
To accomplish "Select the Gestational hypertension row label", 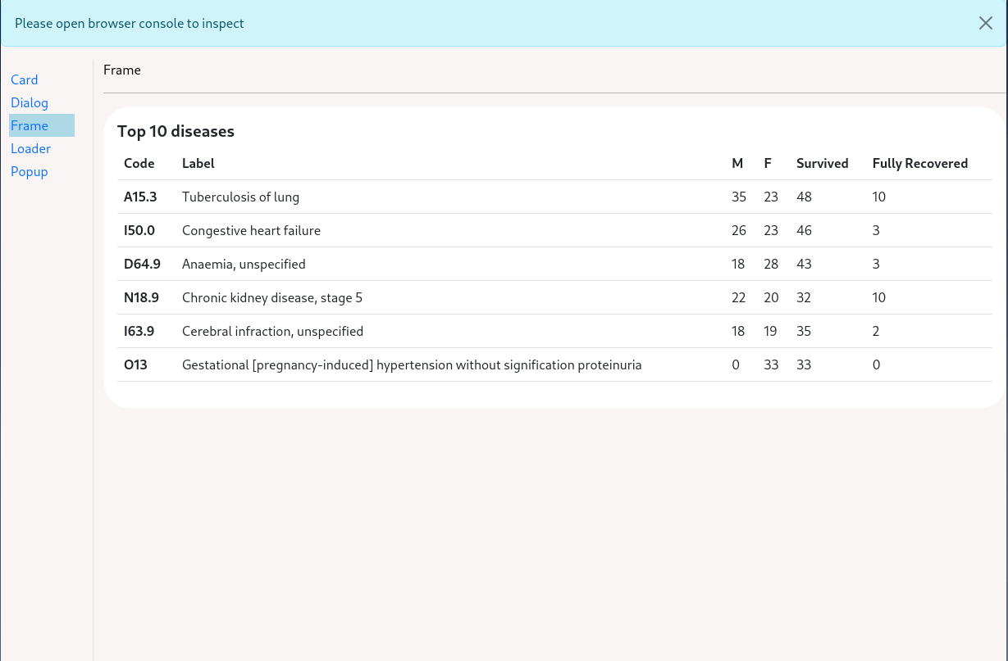I will tap(412, 364).
